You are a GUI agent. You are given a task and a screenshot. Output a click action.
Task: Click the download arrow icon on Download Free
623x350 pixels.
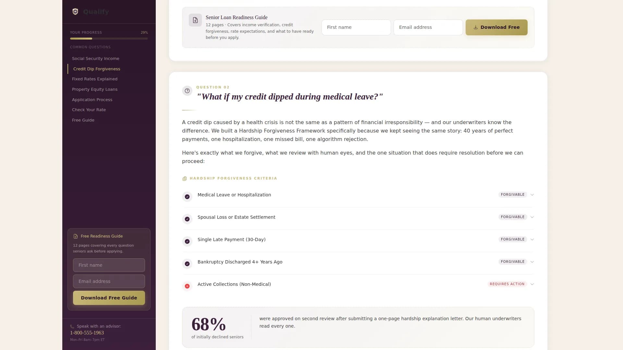[476, 28]
